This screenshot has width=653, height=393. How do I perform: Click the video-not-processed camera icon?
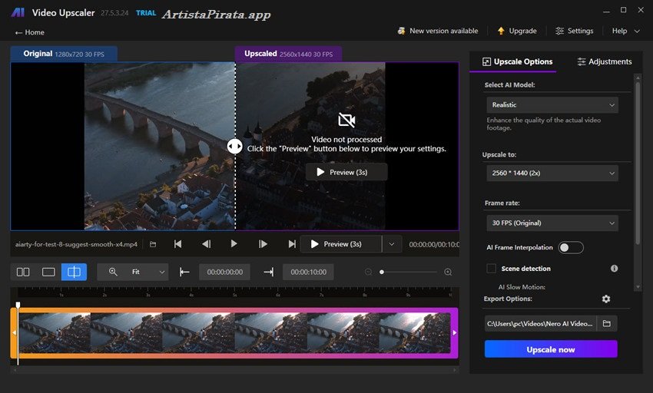(346, 121)
